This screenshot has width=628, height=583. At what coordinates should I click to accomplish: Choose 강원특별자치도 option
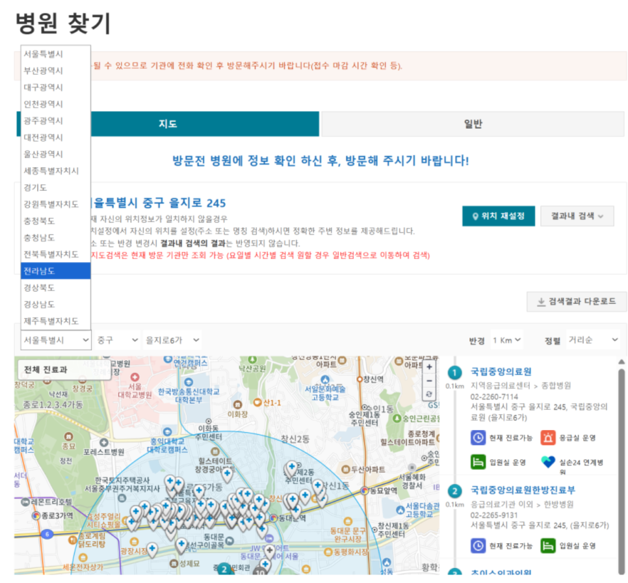click(56, 204)
